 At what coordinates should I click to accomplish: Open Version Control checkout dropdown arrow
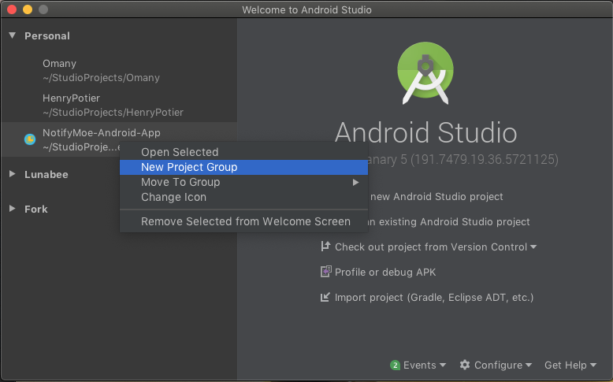tap(533, 247)
